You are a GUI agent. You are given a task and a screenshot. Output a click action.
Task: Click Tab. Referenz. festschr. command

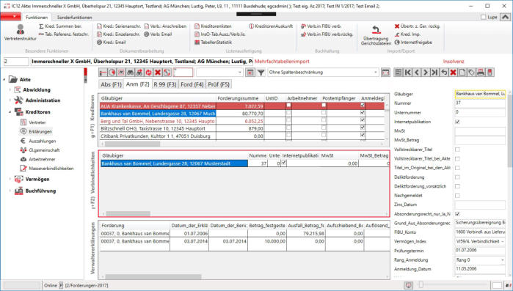coord(63,34)
